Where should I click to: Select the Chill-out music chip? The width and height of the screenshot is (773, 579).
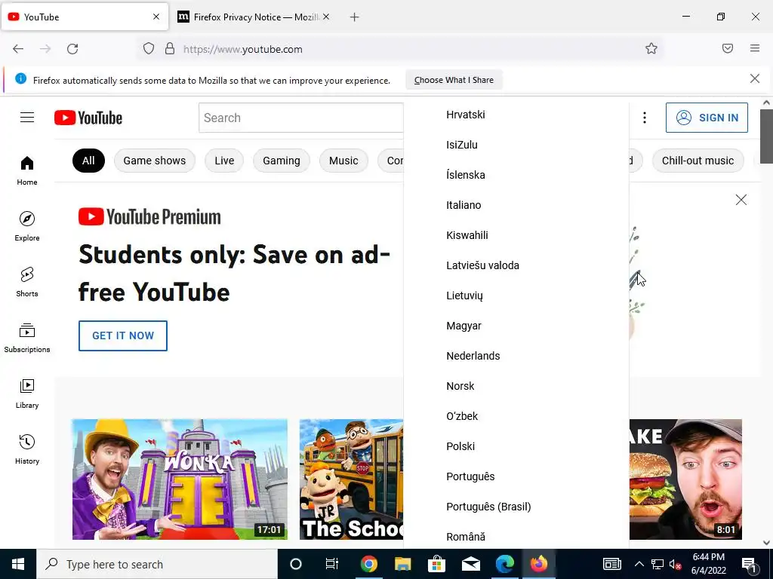coord(698,161)
